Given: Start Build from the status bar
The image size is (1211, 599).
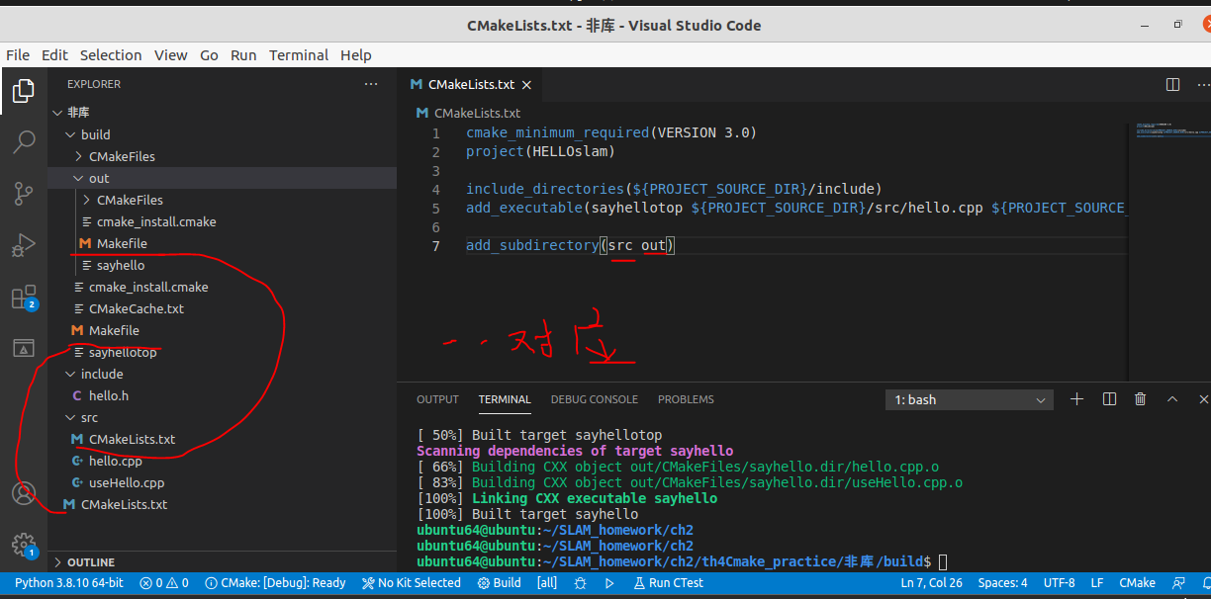Looking at the screenshot, I should [x=500, y=582].
